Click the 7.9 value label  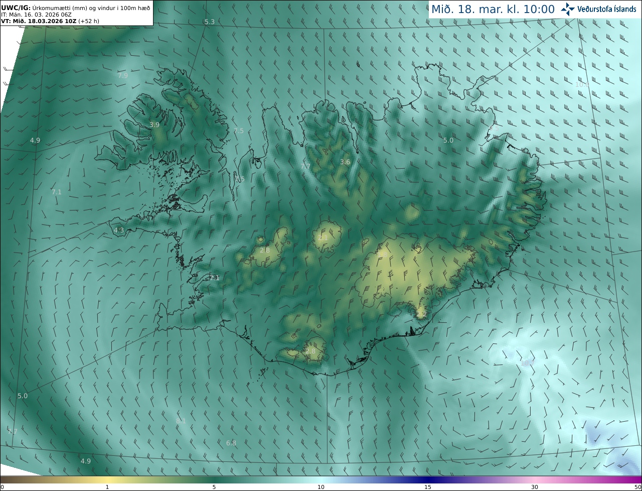tap(123, 75)
